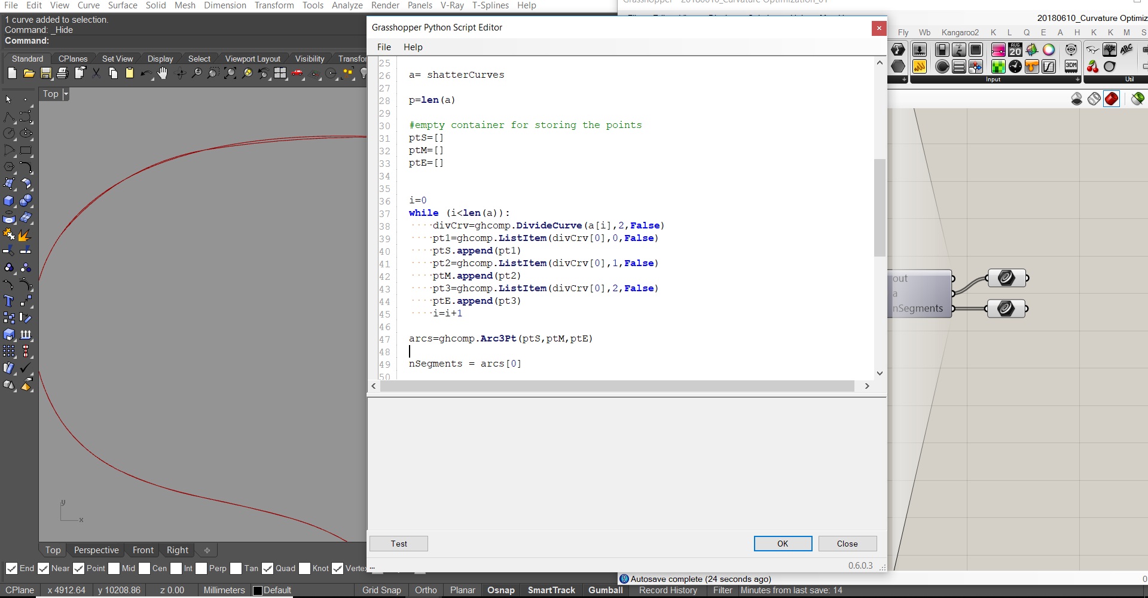The width and height of the screenshot is (1148, 598).
Task: Select the Circle tool in left sidebar
Action: 9,133
